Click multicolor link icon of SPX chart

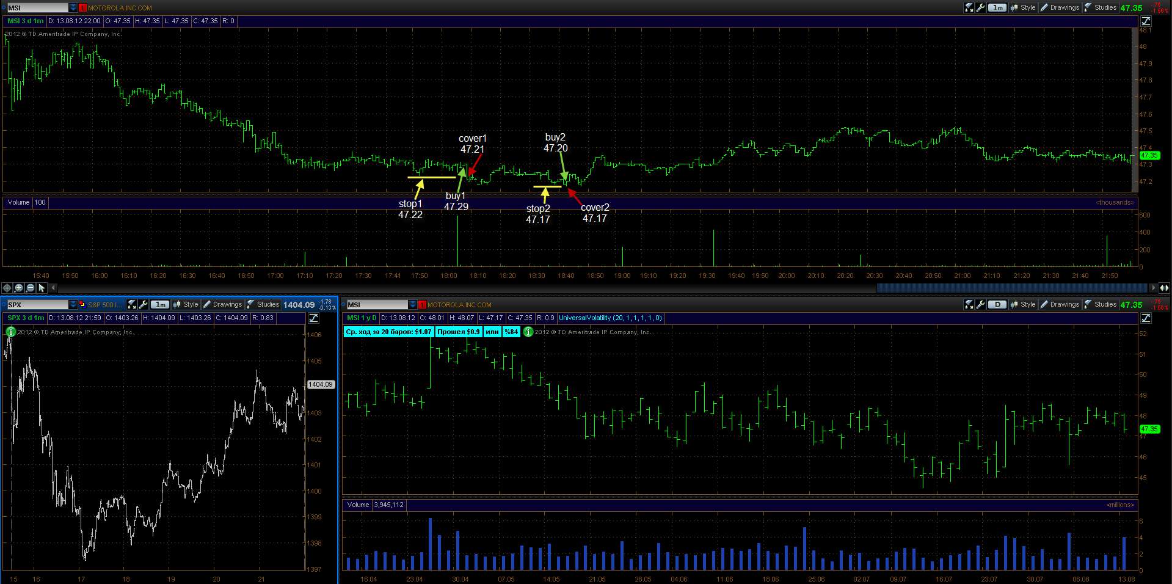pos(82,304)
